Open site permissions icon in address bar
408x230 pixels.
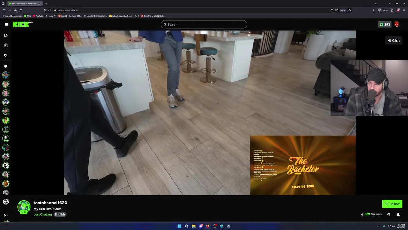tap(49, 10)
